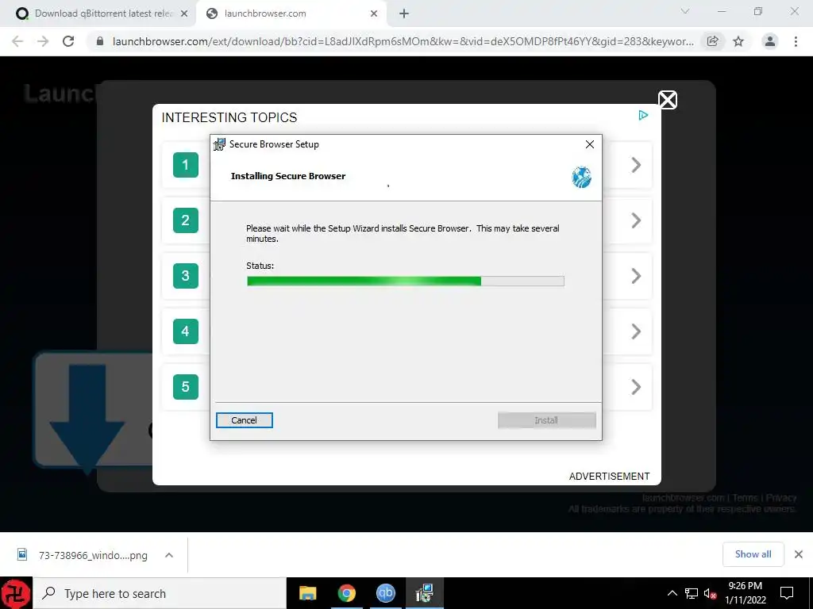Click the 'Installing Secure Browser' heading
Screen dimensions: 813x609
pyautogui.click(x=287, y=176)
